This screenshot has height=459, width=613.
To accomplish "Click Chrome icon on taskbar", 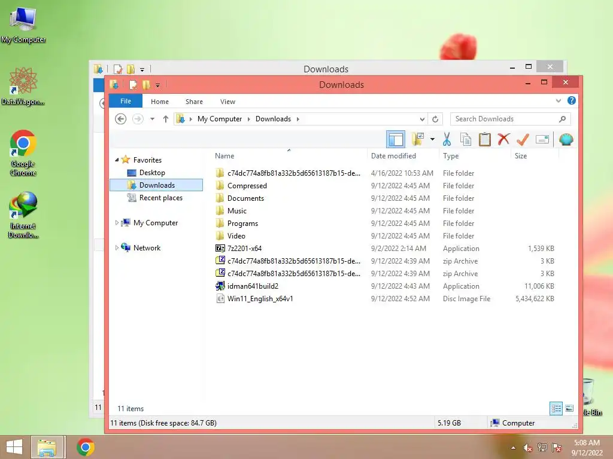I will (85, 447).
